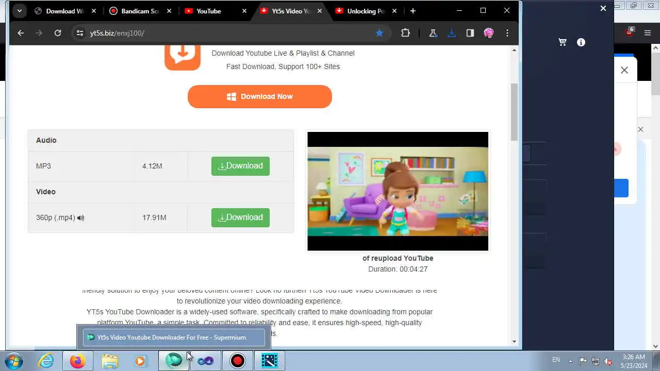Show hidden system tray icons arrow
Screen dimensions: 660x371
[x=570, y=361]
